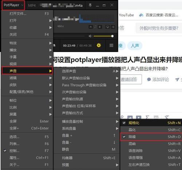Open the playlist hamburger icon
The image size is (182, 170).
coord(111,45)
